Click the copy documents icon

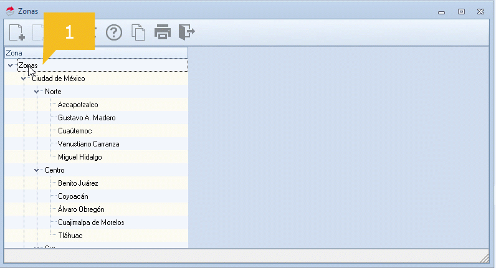point(138,32)
